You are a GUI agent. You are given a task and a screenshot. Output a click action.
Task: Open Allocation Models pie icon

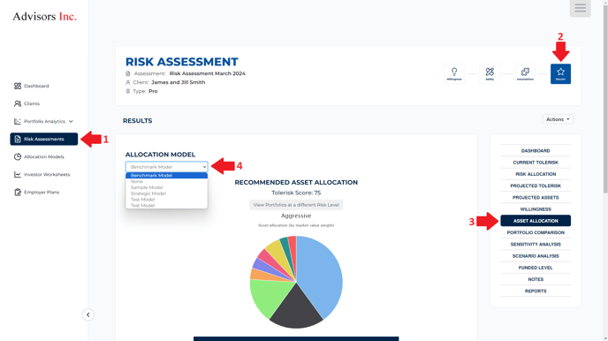tap(18, 156)
